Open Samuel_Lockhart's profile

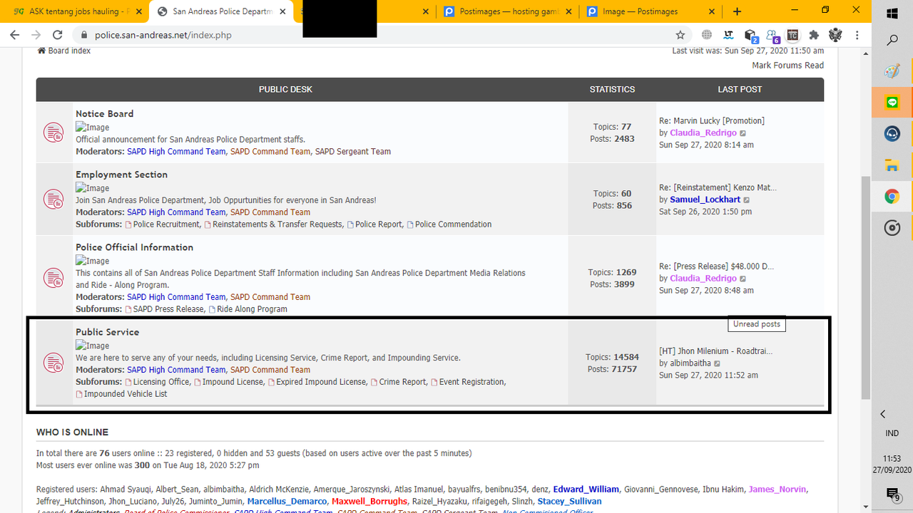tap(705, 199)
